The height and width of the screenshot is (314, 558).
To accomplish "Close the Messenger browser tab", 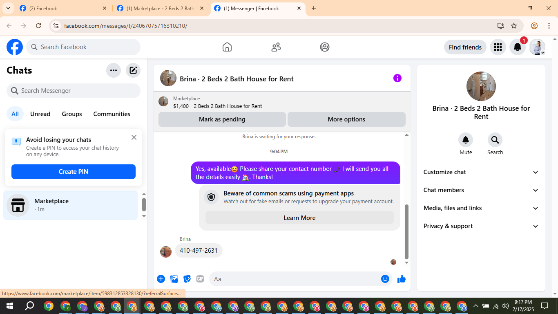I will (x=299, y=8).
